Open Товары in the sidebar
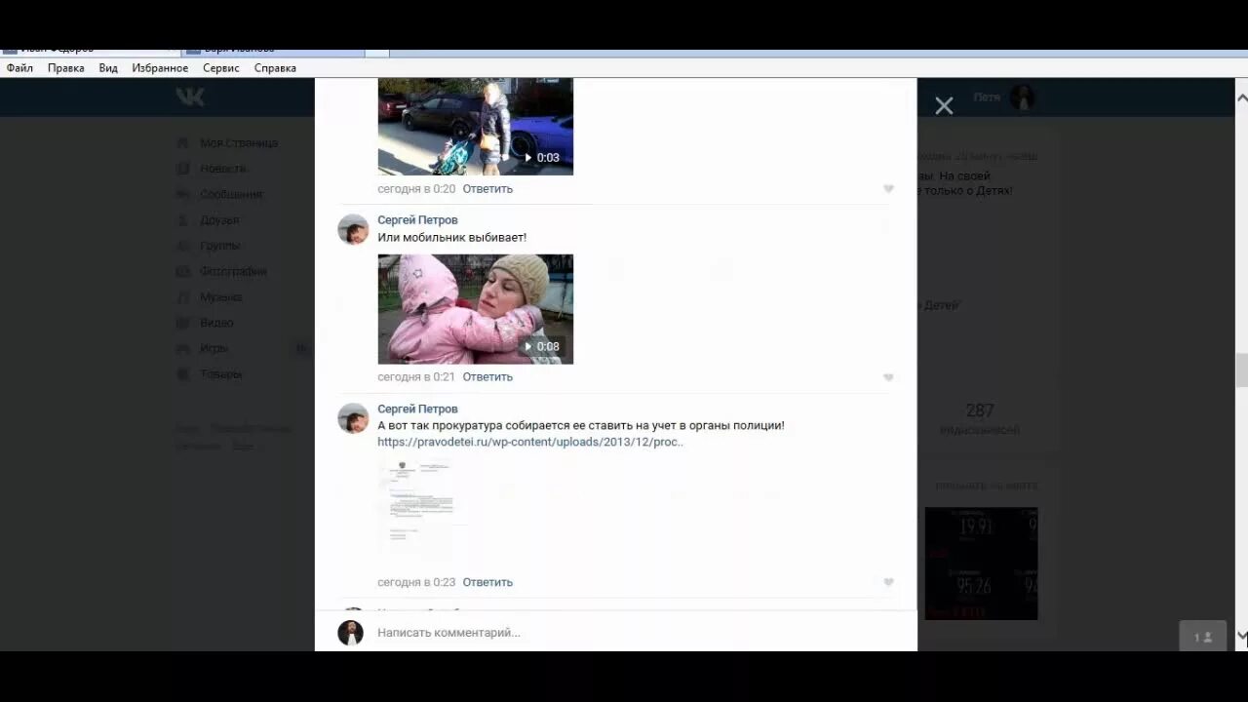This screenshot has width=1248, height=702. tap(220, 374)
